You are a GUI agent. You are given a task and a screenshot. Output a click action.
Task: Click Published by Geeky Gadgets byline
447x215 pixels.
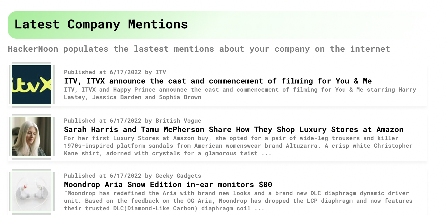133,176
